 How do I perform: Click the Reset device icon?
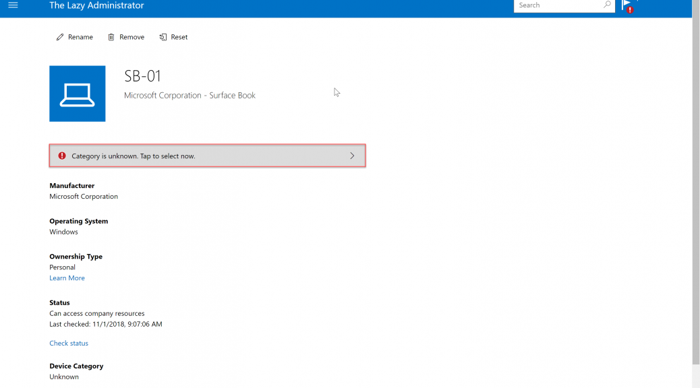pos(163,37)
